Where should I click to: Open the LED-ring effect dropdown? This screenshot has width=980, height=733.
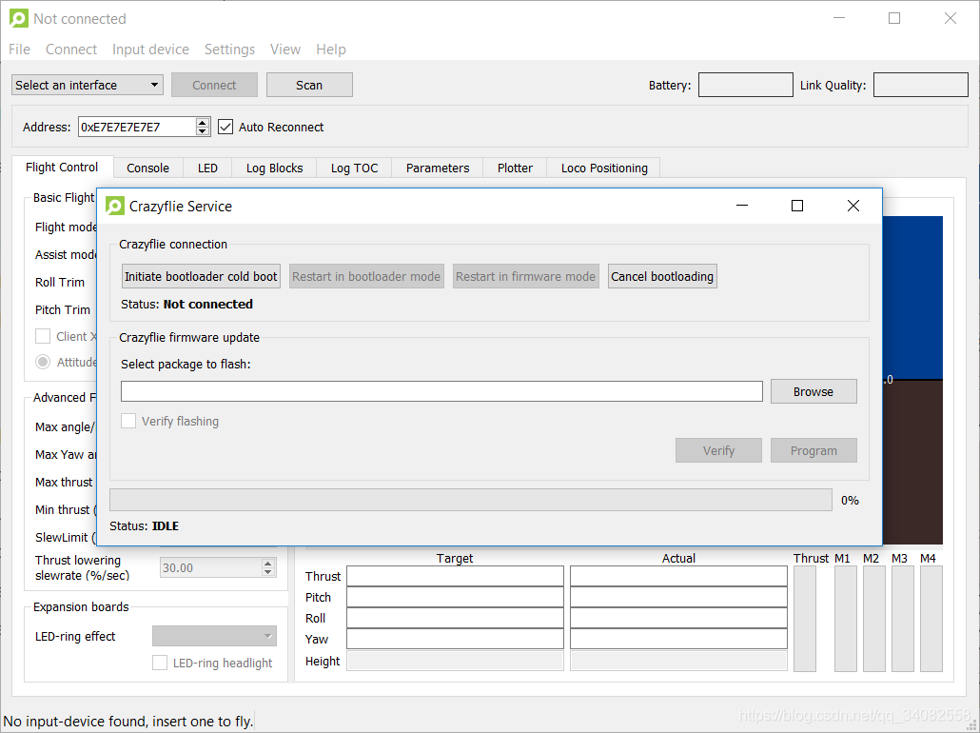click(x=214, y=636)
